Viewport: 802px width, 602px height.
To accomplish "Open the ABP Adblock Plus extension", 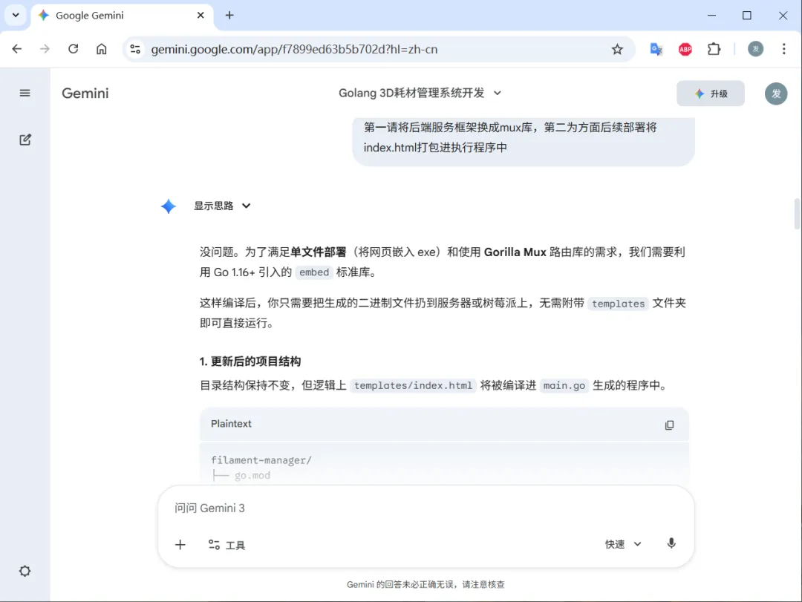I will point(685,49).
